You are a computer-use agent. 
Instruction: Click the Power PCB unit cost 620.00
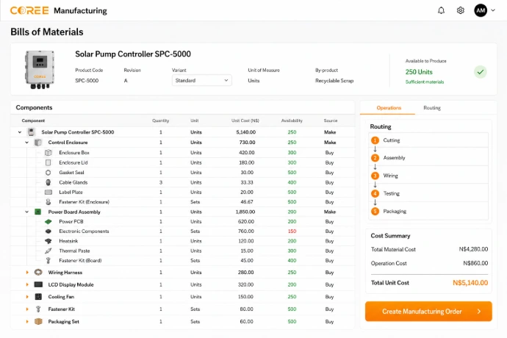246,222
